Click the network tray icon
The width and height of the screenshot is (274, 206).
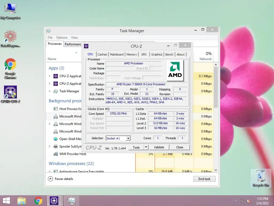coord(242,201)
